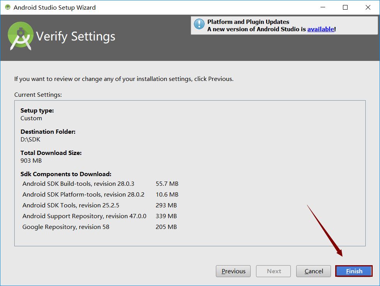Click the '903 MB' total download size
Image resolution: width=380 pixels, height=286 pixels.
[31, 161]
